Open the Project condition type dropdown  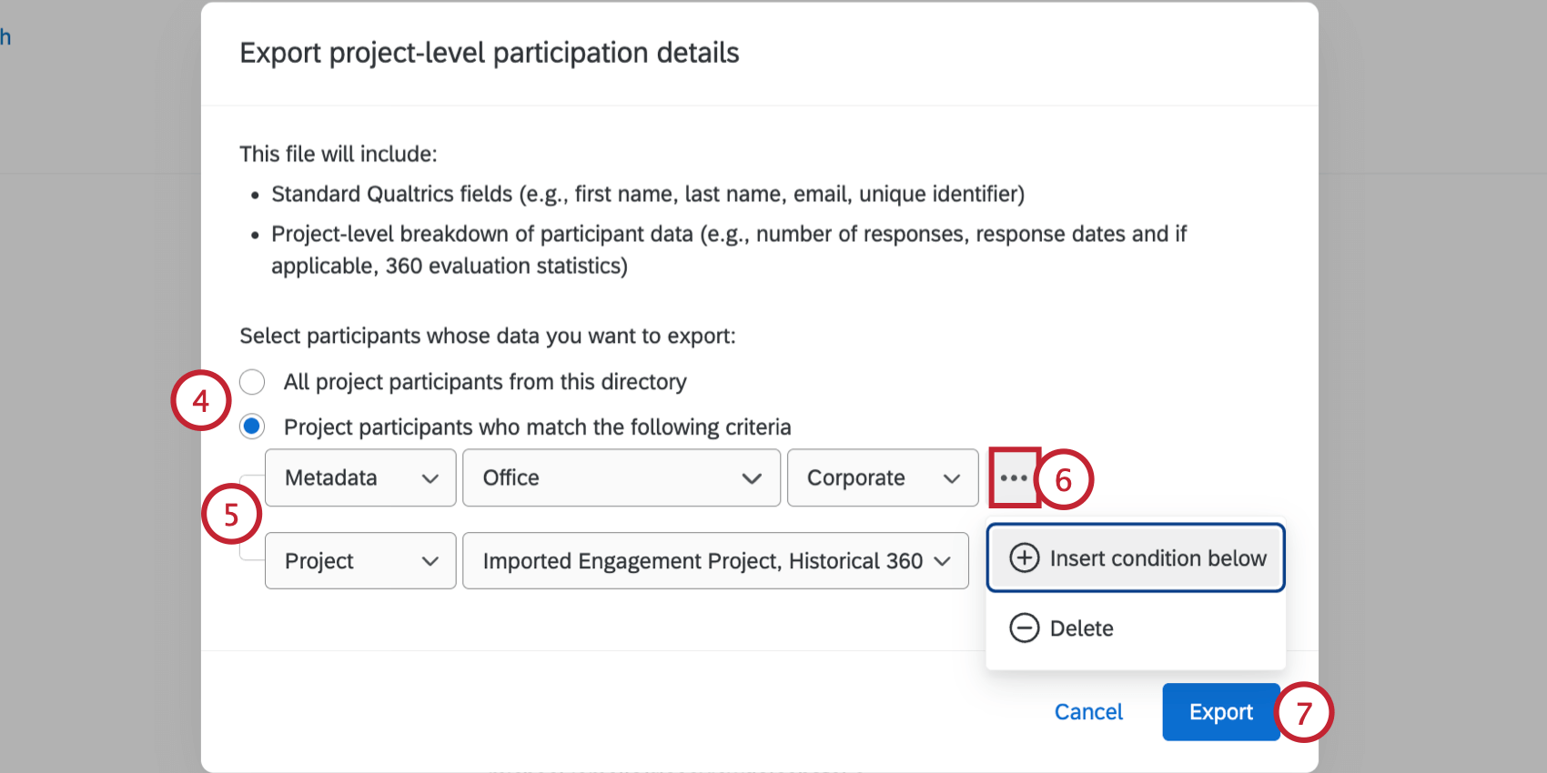[359, 561]
